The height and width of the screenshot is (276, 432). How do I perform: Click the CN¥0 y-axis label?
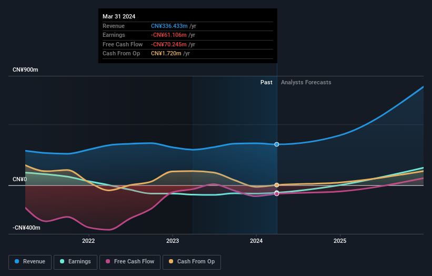click(20, 179)
